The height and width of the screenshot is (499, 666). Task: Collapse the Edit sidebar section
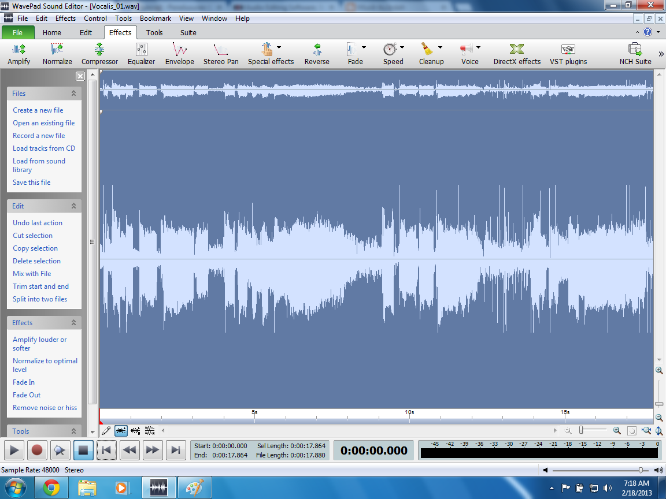coord(73,206)
